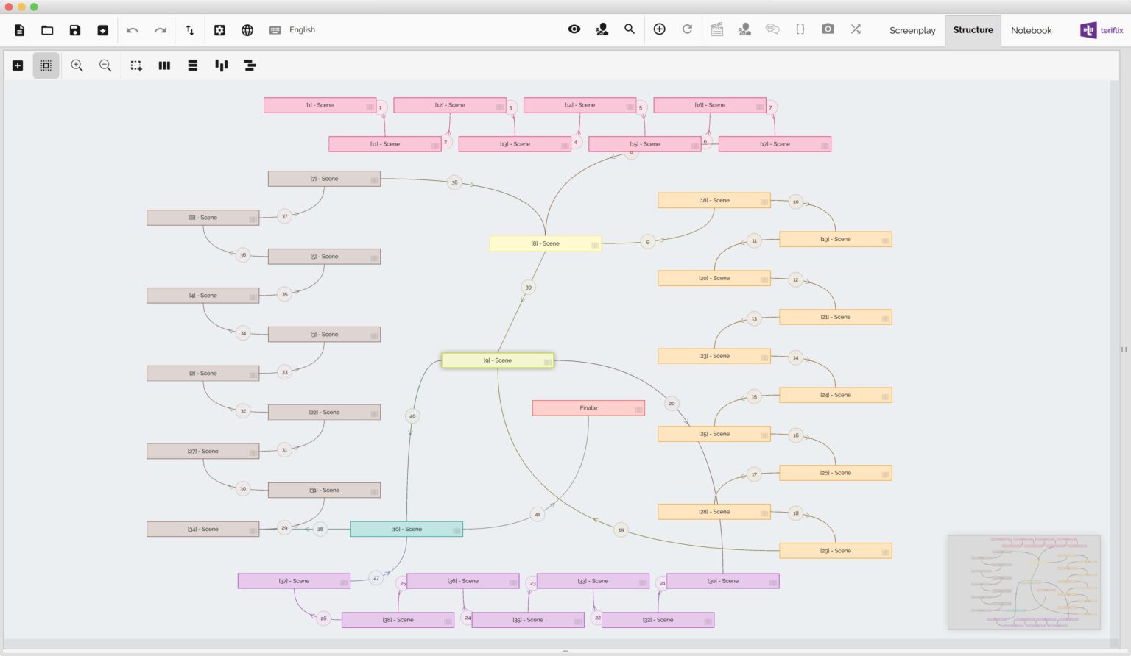
Task: Take a snapshot with the camera icon
Action: [x=828, y=29]
